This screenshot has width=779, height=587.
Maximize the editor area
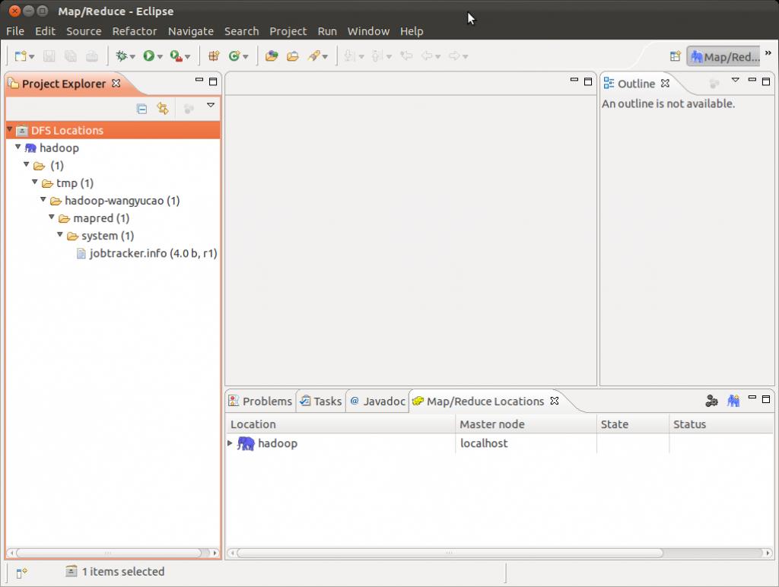588,81
